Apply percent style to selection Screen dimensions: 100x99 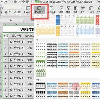6,12
